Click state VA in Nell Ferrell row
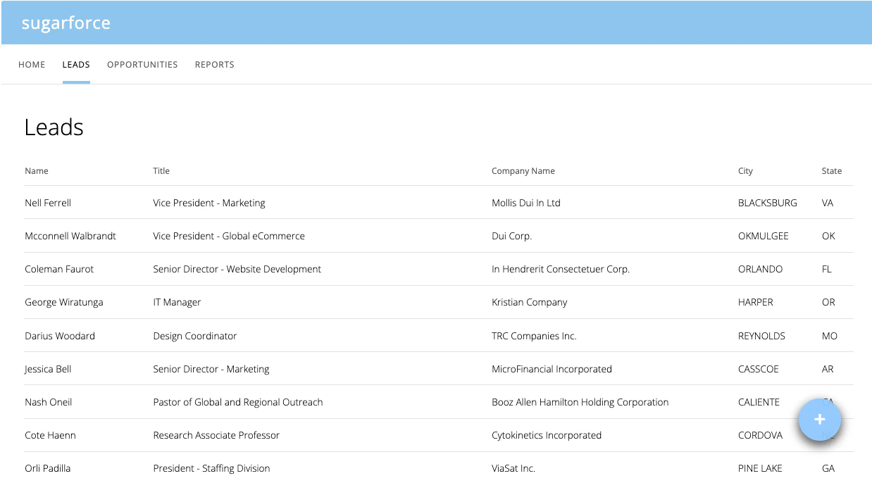872x502 pixels. click(x=828, y=203)
